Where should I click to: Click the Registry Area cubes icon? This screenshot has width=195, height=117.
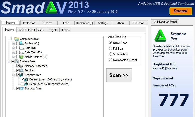click(22, 75)
